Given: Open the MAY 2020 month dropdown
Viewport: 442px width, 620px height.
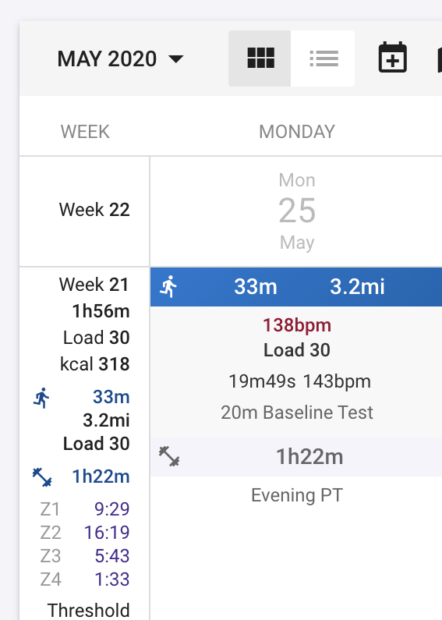Looking at the screenshot, I should pyautogui.click(x=120, y=59).
